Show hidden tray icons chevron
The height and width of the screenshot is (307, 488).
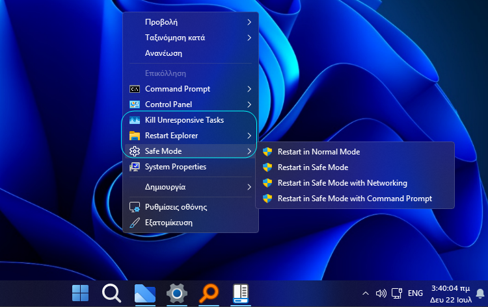coord(366,293)
